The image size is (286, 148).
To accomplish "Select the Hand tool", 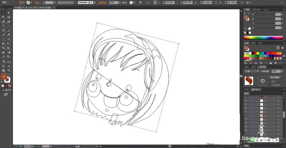I will pos(3,70).
